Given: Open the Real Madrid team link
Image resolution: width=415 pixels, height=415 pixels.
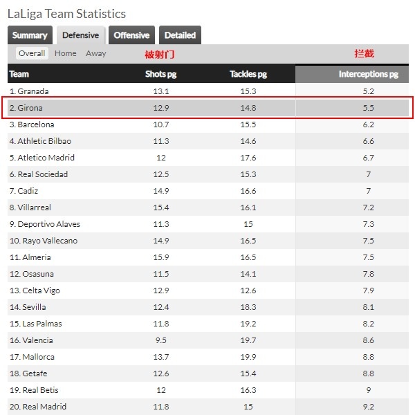Looking at the screenshot, I should click(44, 407).
